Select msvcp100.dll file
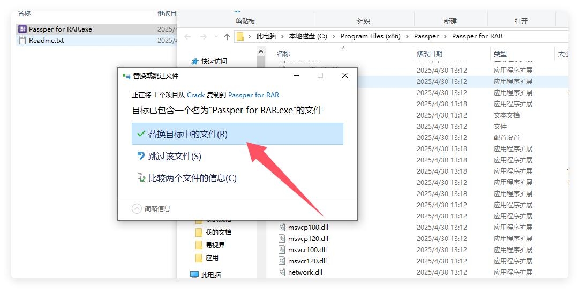This screenshot has height=289, width=579. 309,227
